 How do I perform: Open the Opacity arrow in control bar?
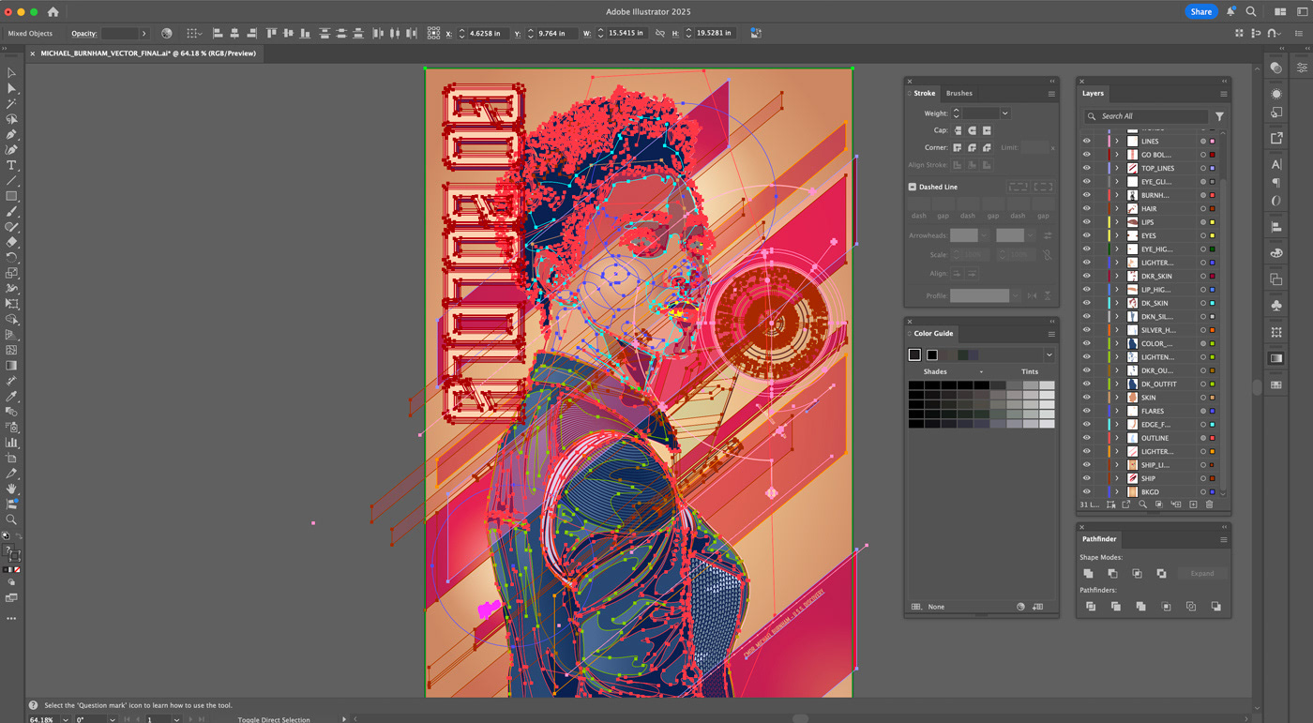click(x=143, y=34)
